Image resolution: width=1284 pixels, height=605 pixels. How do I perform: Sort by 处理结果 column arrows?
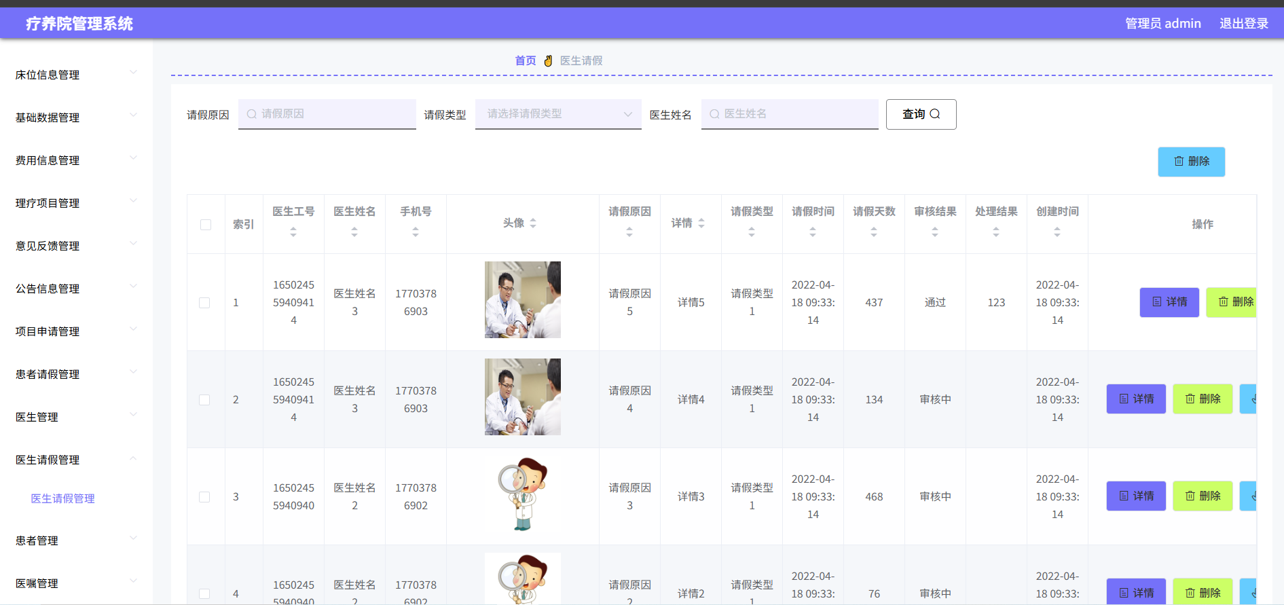(x=996, y=232)
